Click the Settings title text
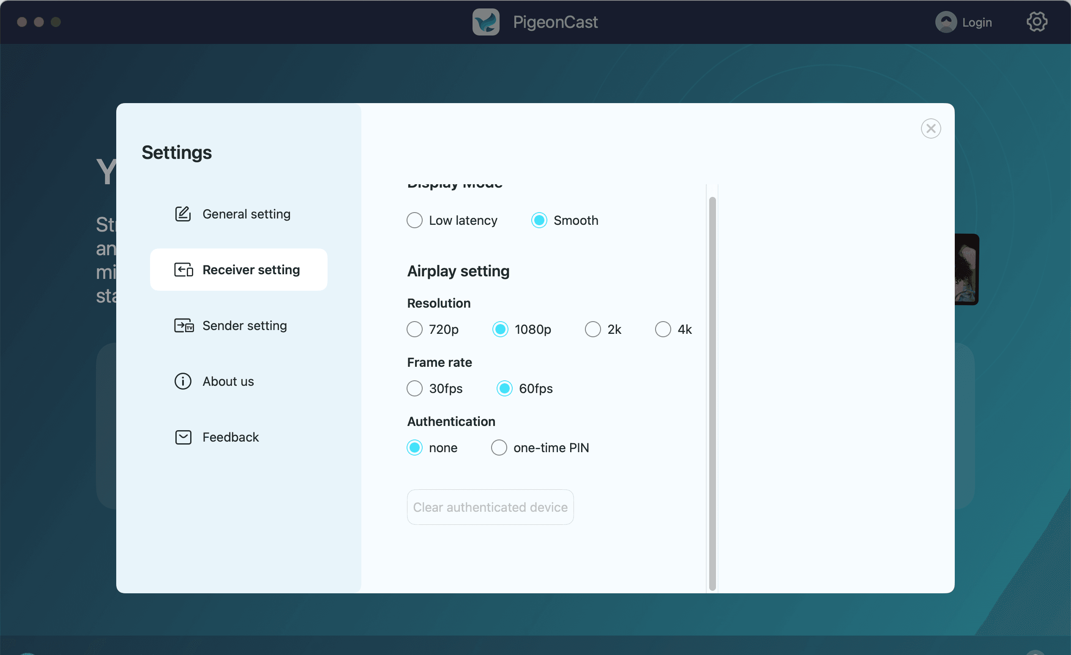 click(177, 153)
